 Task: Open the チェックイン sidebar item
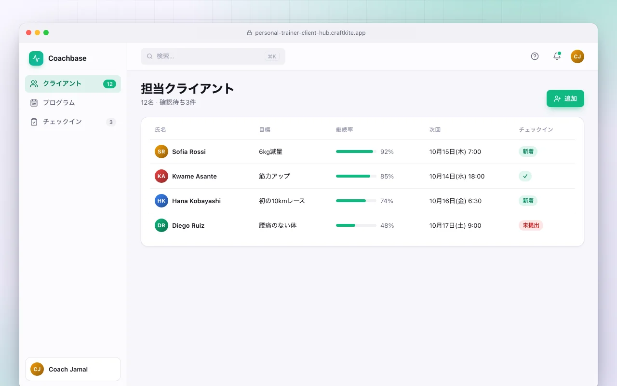(x=73, y=122)
